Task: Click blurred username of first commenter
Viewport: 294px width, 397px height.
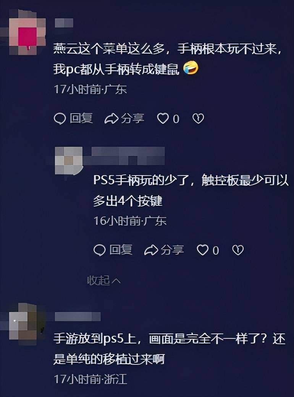Action: tap(64, 23)
